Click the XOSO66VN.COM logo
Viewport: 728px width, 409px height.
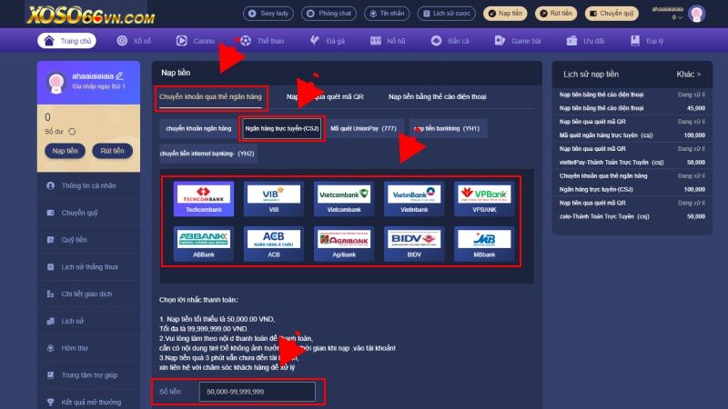click(x=90, y=15)
